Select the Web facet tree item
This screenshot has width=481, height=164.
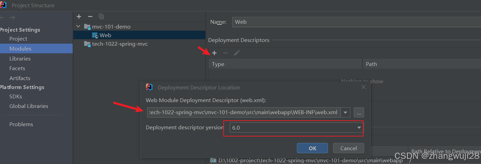pyautogui.click(x=105, y=35)
